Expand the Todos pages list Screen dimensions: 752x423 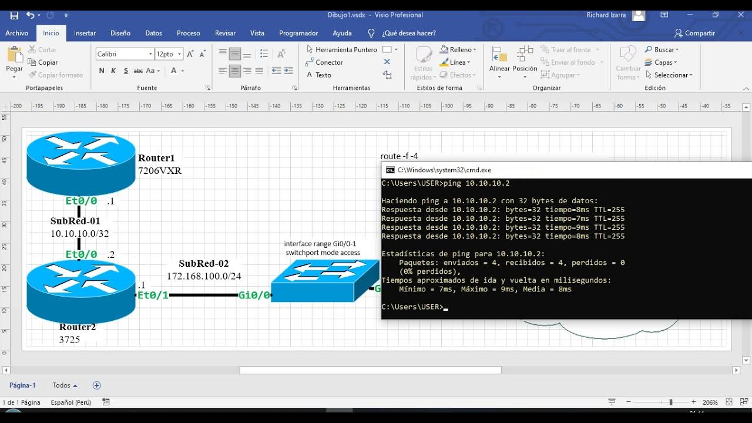tap(65, 385)
